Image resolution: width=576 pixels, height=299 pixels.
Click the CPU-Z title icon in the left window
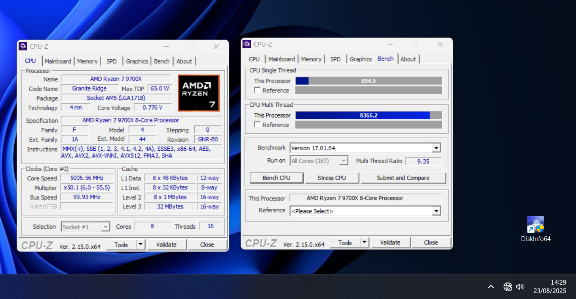click(23, 47)
